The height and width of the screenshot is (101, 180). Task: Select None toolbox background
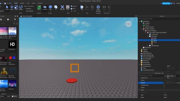[14, 96]
